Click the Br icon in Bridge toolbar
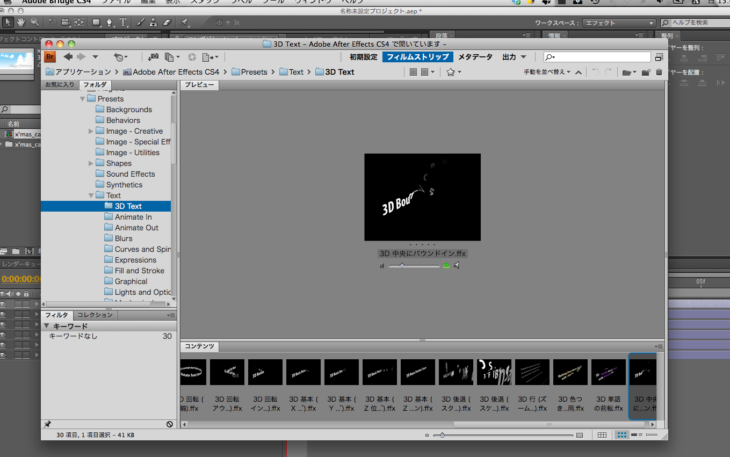The height and width of the screenshot is (457, 730). [50, 57]
